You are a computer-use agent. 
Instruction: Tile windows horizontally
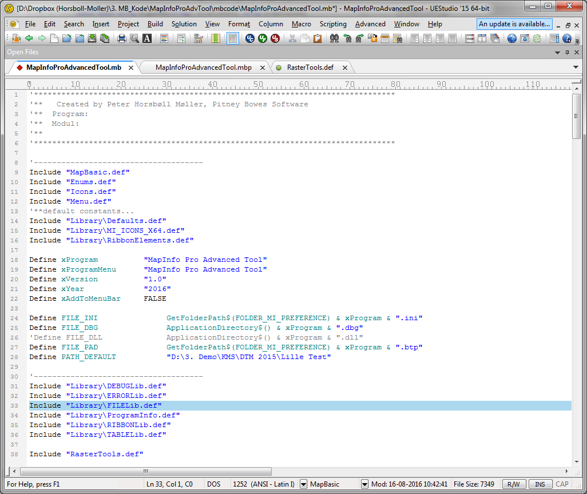pyautogui.click(x=470, y=38)
